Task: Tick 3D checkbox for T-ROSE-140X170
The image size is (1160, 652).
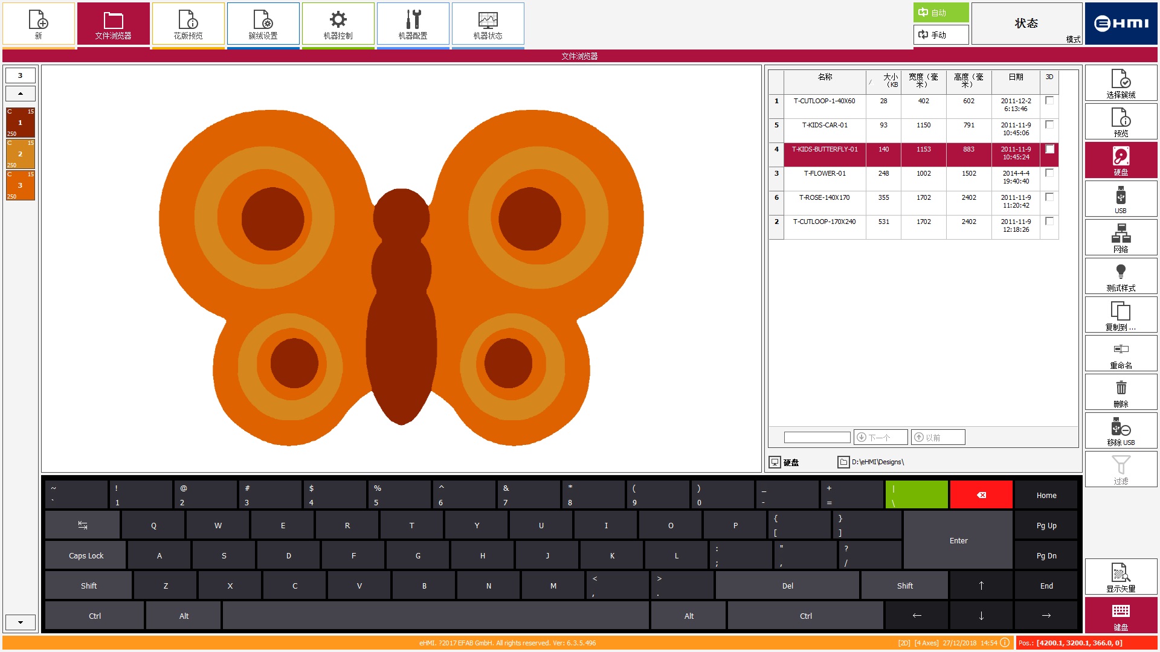Action: [x=1049, y=197]
